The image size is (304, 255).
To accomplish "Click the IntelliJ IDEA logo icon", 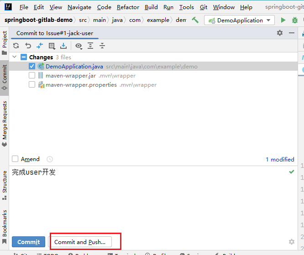I will (x=8, y=7).
